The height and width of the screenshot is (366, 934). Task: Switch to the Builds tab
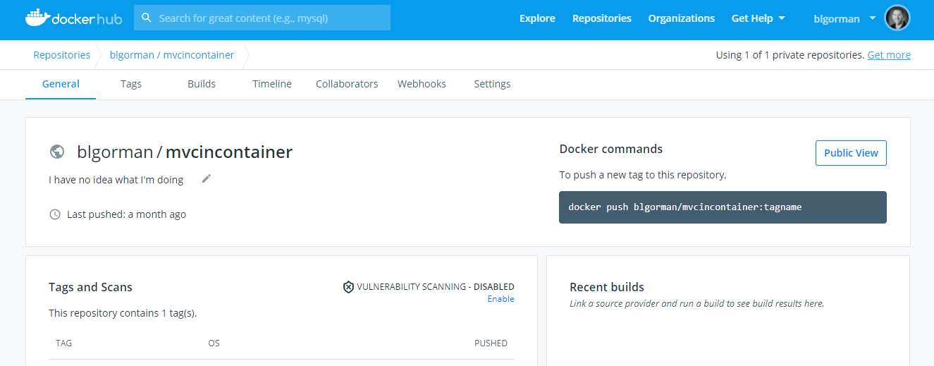pyautogui.click(x=202, y=84)
